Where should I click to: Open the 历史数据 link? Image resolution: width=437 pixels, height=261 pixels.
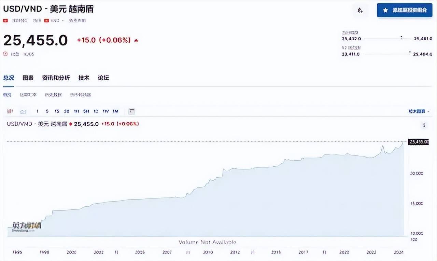tap(53, 95)
